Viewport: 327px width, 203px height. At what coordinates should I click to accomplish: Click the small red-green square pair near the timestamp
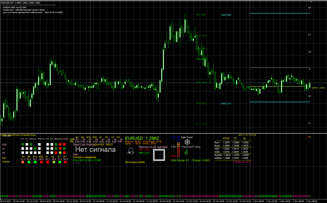[x=309, y=137]
